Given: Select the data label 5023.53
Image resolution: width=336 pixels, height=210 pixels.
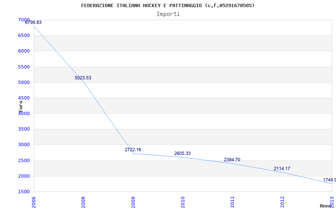Looking at the screenshot, I should [x=83, y=78].
